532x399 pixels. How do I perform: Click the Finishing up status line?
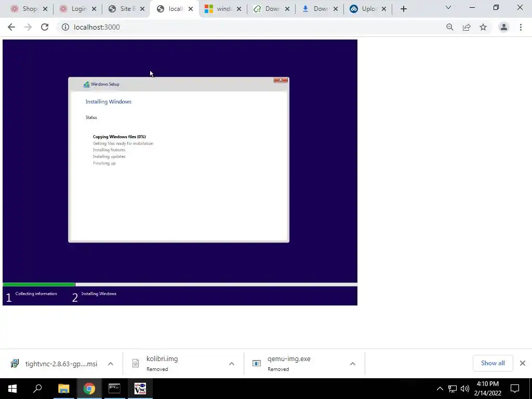(104, 163)
